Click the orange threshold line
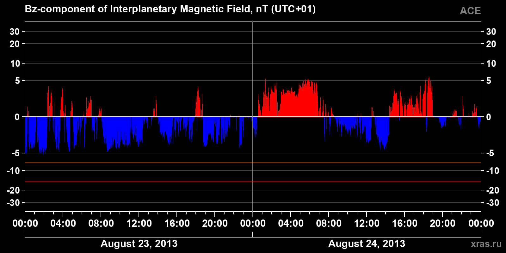The image size is (506, 253). coord(253,163)
